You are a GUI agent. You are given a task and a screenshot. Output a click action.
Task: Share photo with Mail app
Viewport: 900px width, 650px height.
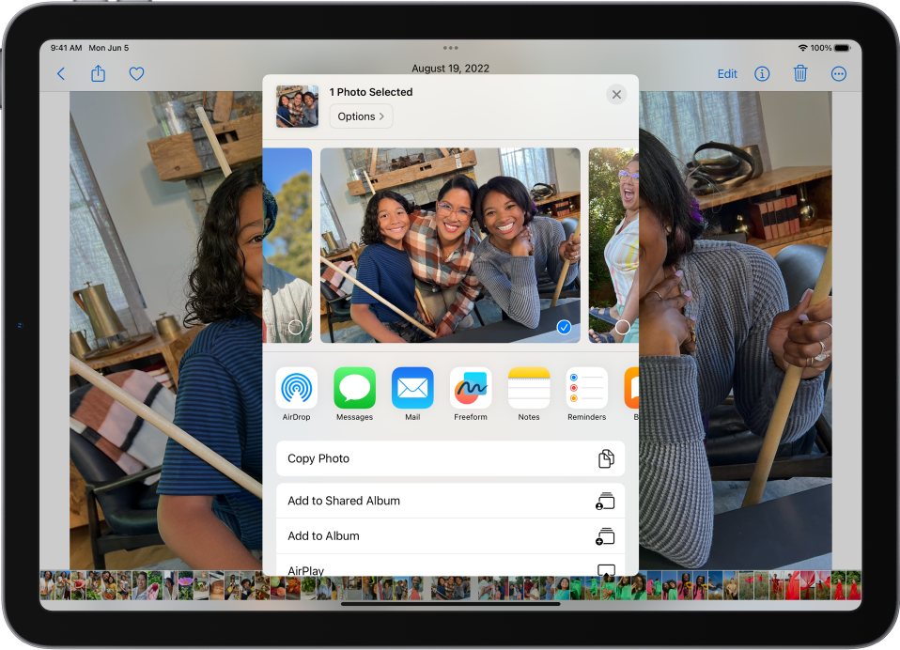point(412,395)
